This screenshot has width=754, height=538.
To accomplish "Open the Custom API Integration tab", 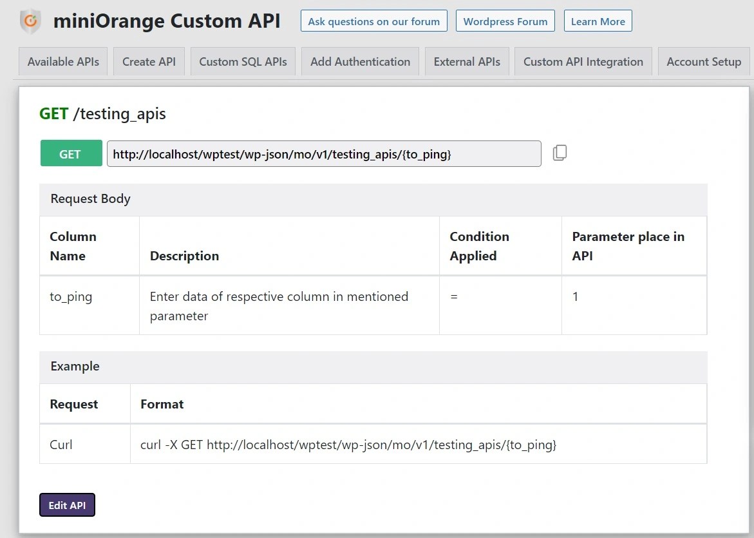I will point(583,61).
